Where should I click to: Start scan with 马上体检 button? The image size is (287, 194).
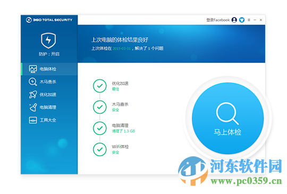click(227, 119)
